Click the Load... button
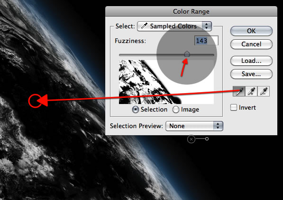Viewport: 283px width, 200px height. 251,61
